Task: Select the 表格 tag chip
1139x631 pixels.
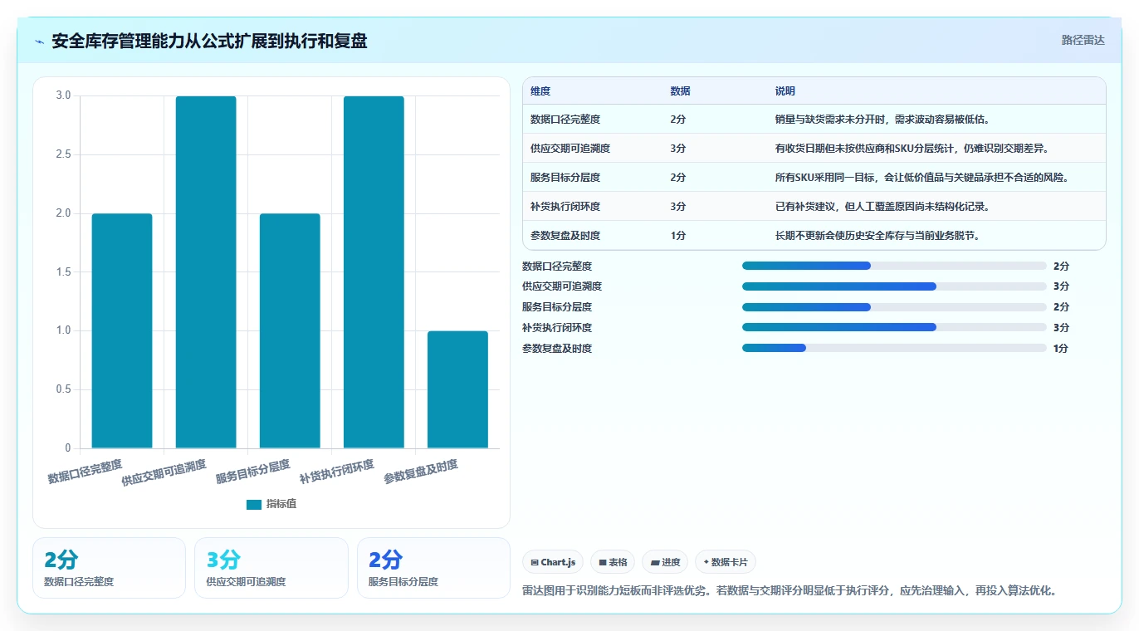Action: click(613, 562)
